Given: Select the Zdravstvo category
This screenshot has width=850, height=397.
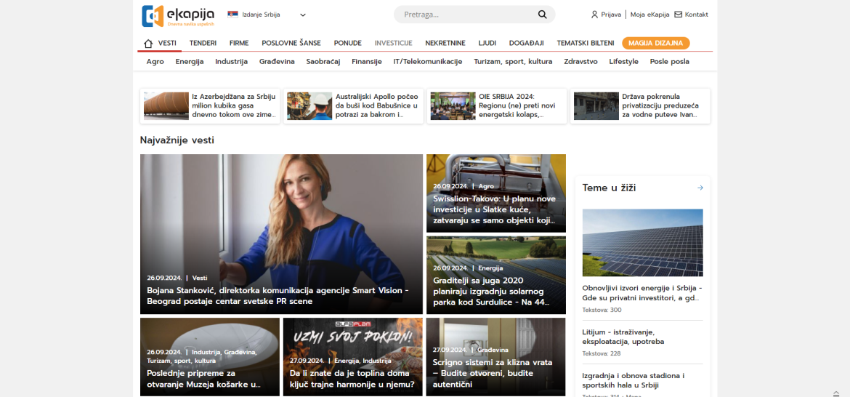Looking at the screenshot, I should tap(580, 62).
